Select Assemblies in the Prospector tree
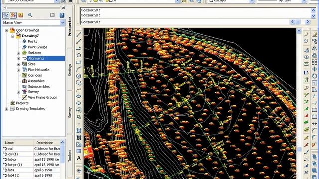 click(36, 81)
